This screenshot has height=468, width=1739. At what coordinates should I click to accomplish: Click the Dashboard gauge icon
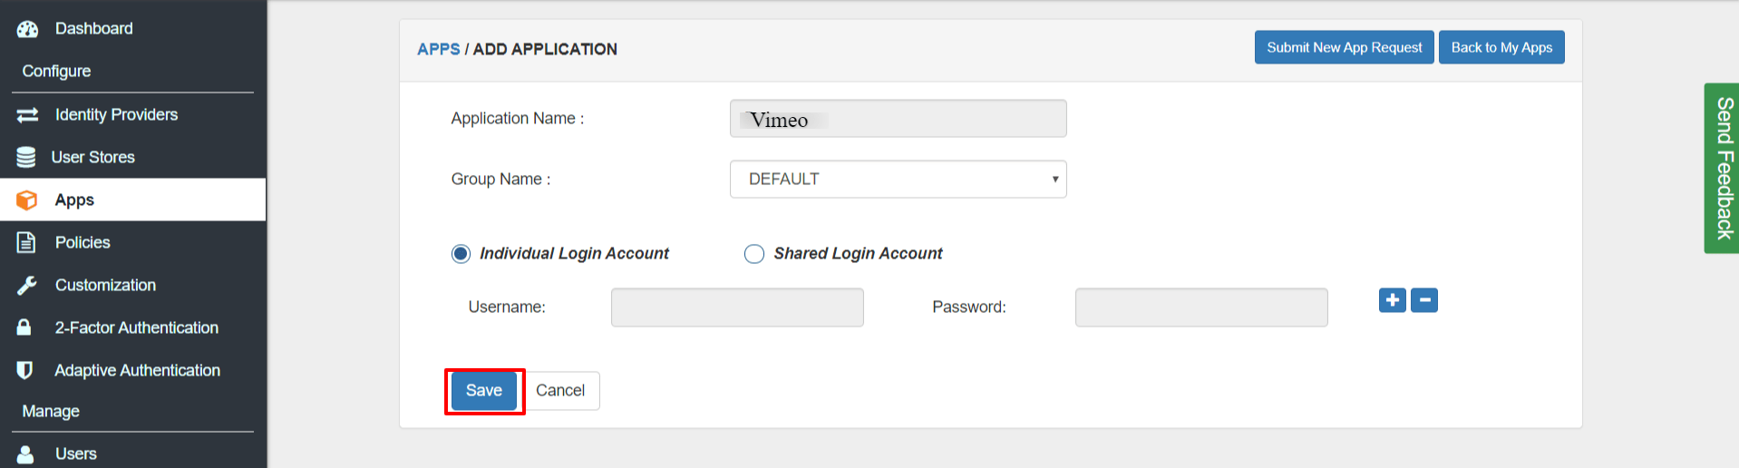click(27, 29)
